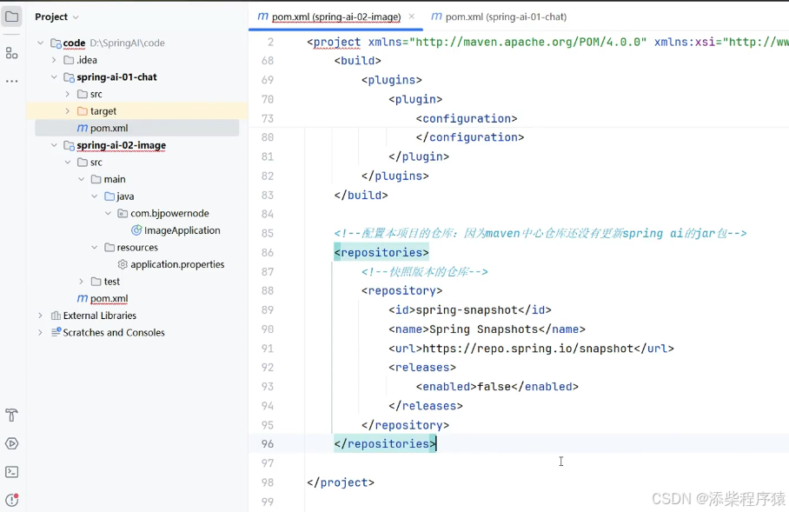Close the pom.xml (spring-ai-02-image) tab

click(412, 17)
